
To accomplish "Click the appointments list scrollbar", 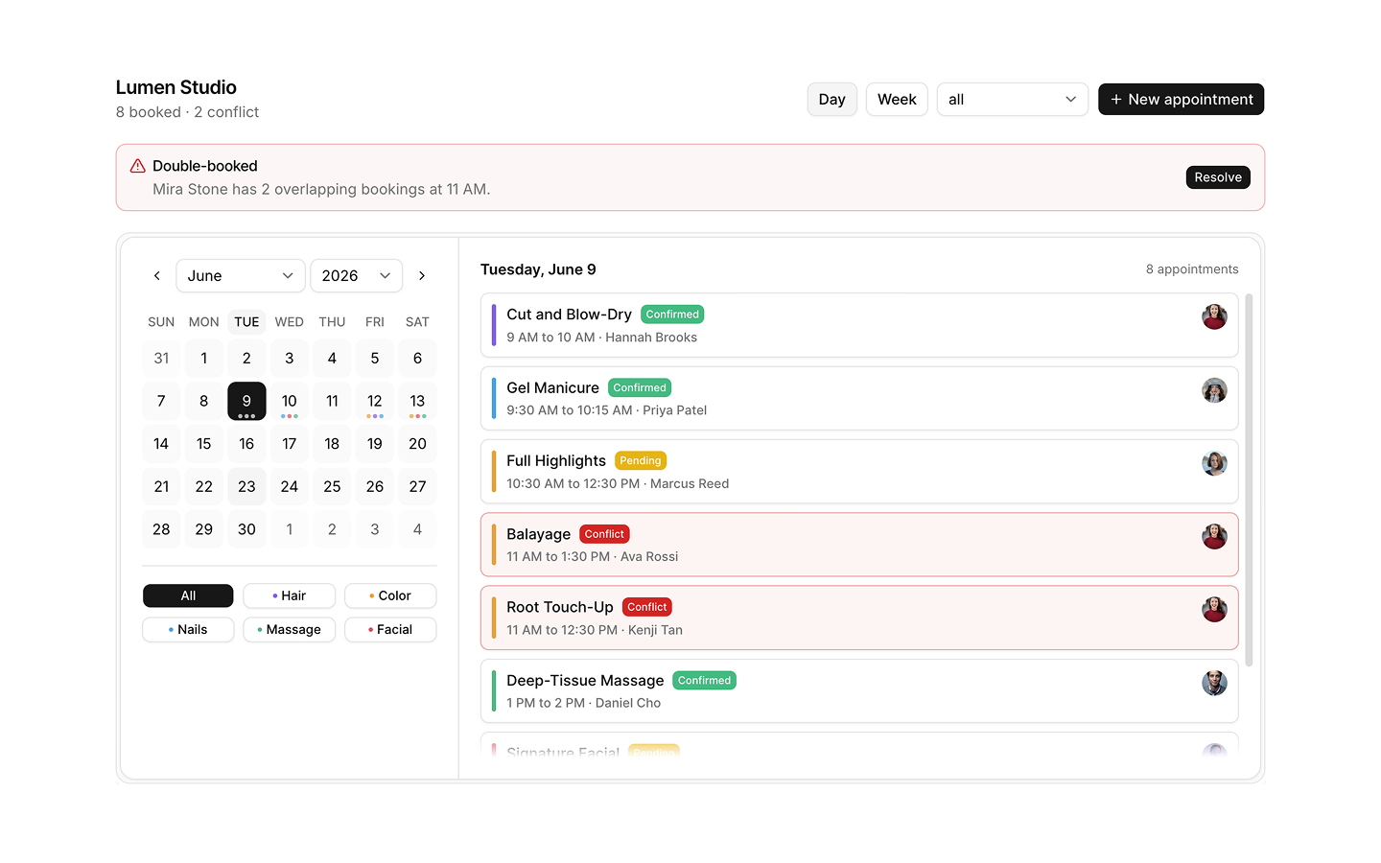I will point(1249,479).
